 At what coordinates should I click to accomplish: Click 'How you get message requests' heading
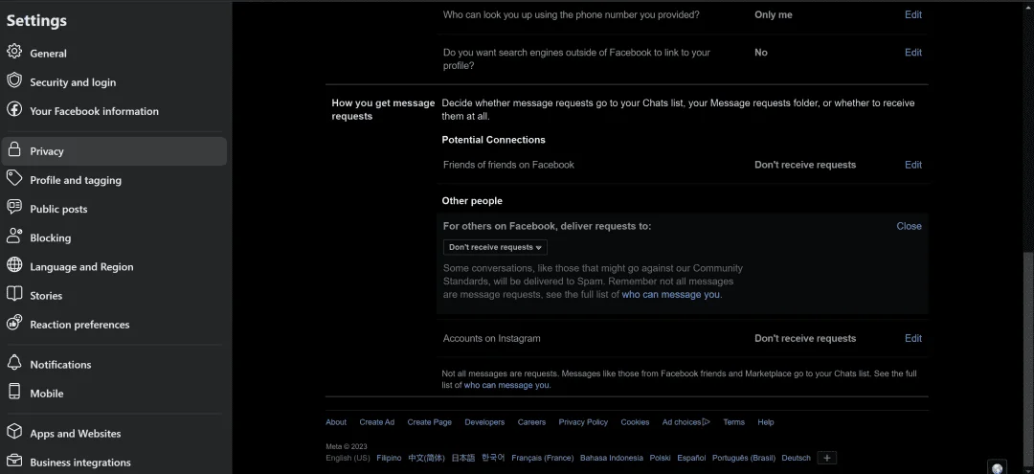383,109
